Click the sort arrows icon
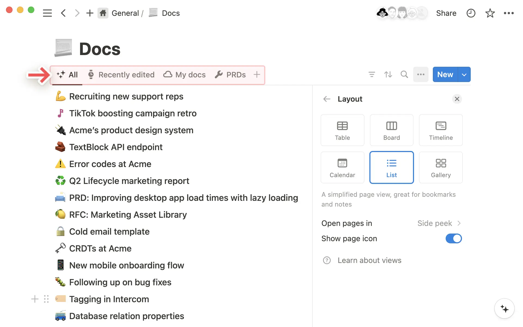 [388, 74]
